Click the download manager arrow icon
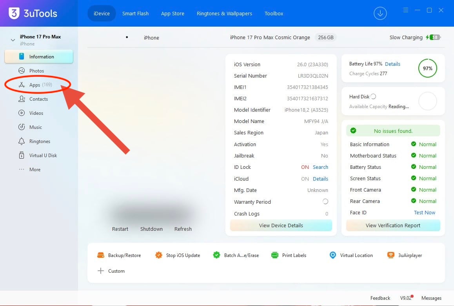 coord(380,13)
